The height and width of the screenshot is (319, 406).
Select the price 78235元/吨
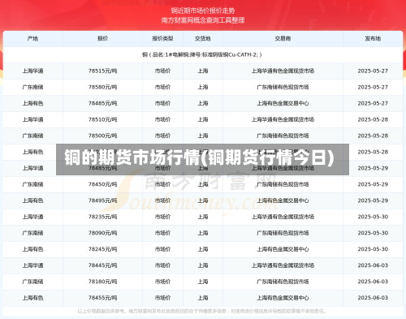pyautogui.click(x=102, y=217)
